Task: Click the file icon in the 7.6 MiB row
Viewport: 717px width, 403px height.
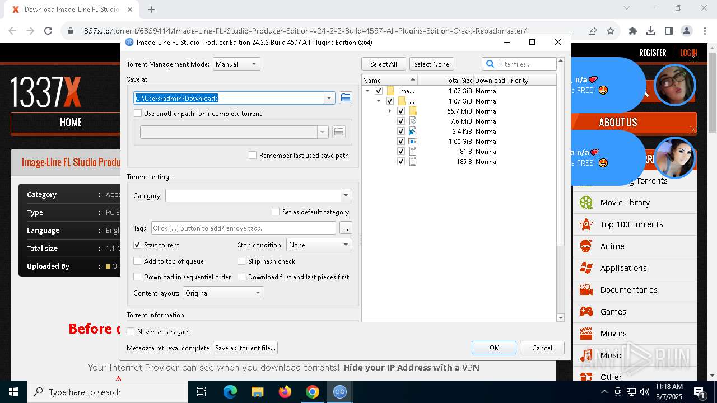Action: click(413, 121)
